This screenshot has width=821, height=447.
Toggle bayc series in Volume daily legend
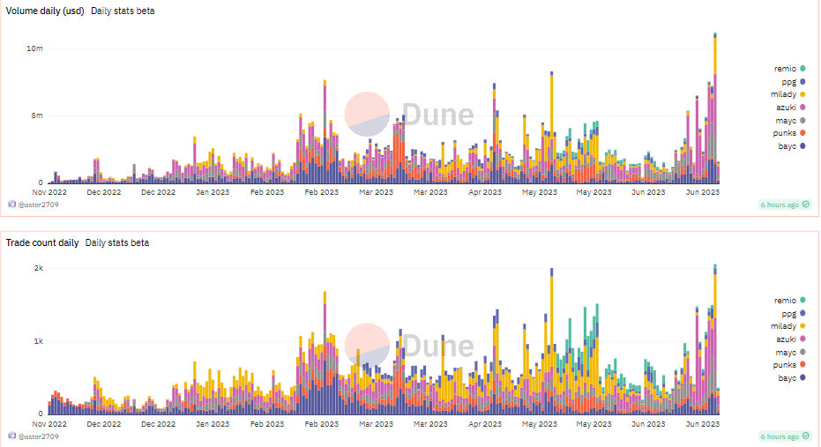click(x=791, y=146)
